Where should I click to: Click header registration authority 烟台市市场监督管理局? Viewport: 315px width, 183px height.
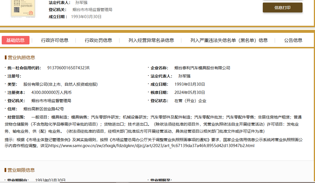[92, 10]
